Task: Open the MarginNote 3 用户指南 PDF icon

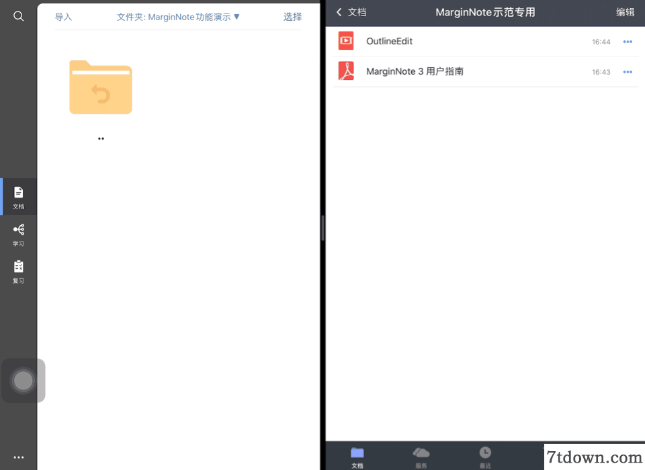Action: (346, 71)
